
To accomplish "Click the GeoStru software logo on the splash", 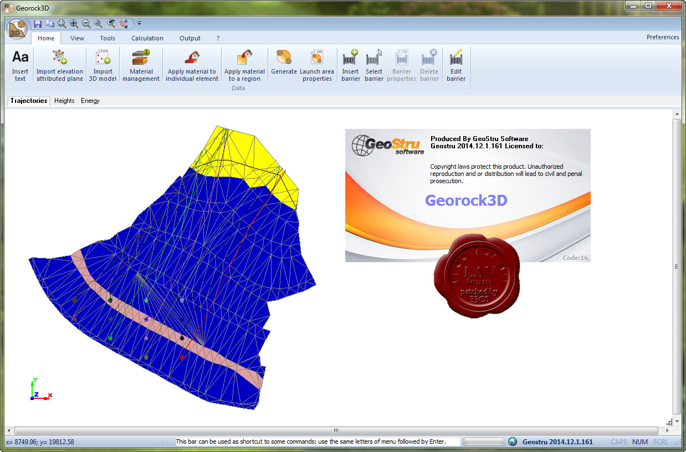I will click(387, 145).
